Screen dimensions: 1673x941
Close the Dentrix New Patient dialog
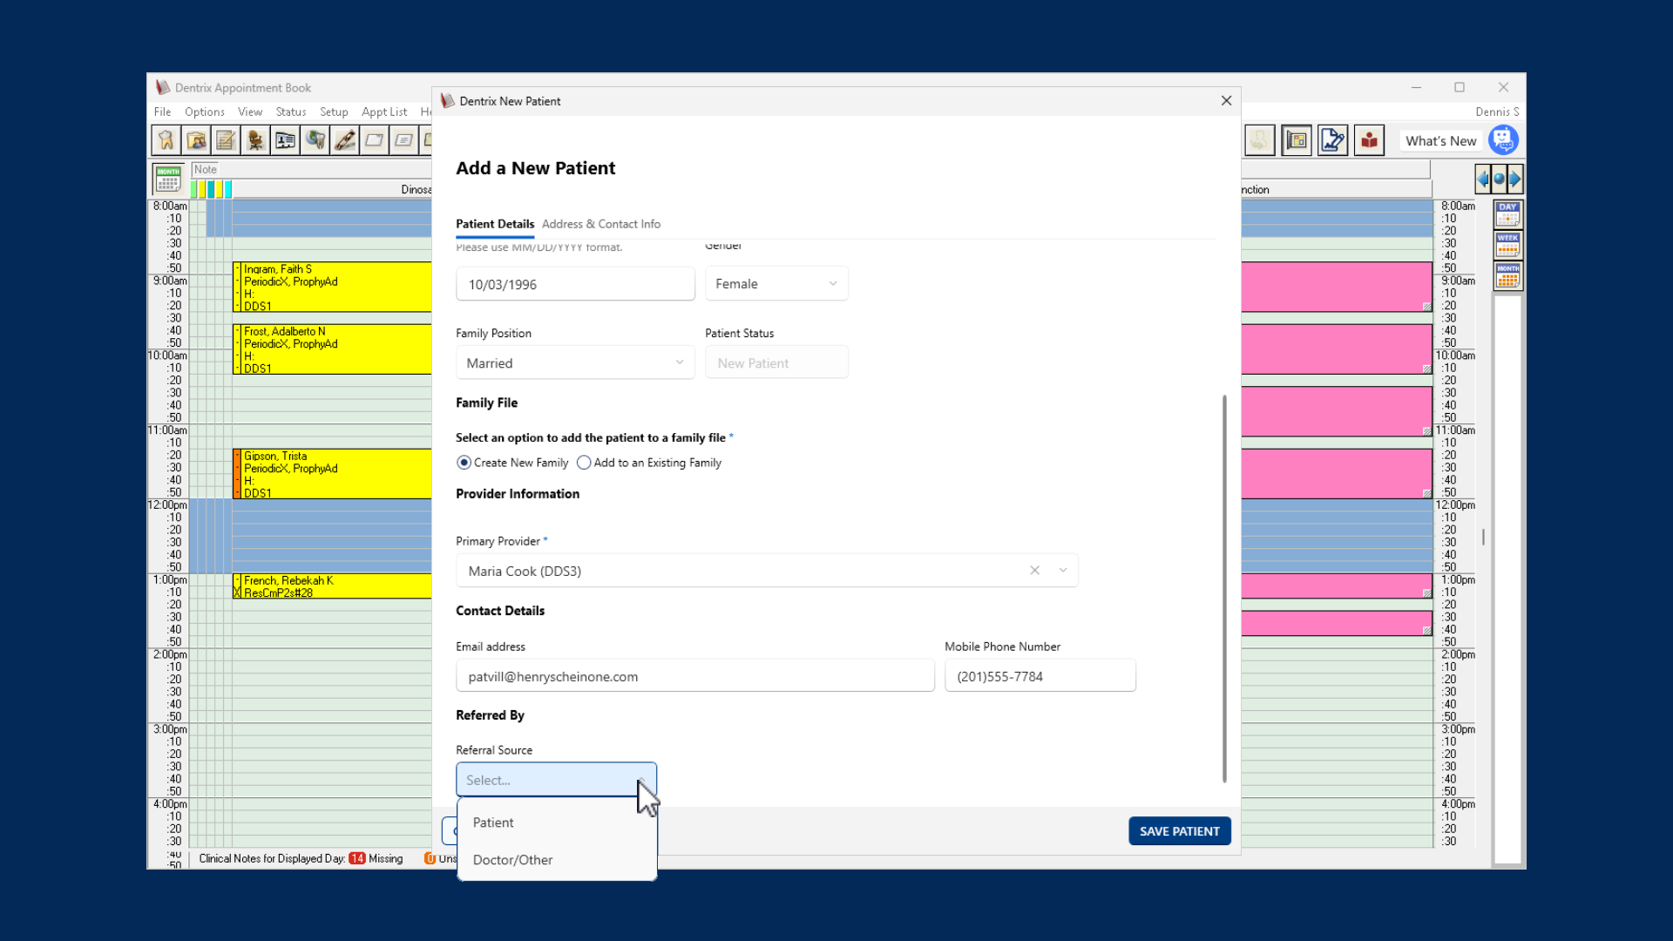coord(1226,101)
